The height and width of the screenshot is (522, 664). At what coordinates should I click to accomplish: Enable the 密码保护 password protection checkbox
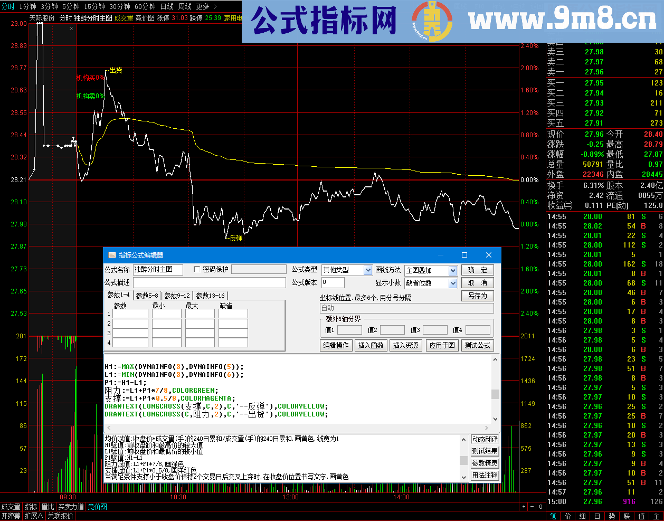coord(196,270)
